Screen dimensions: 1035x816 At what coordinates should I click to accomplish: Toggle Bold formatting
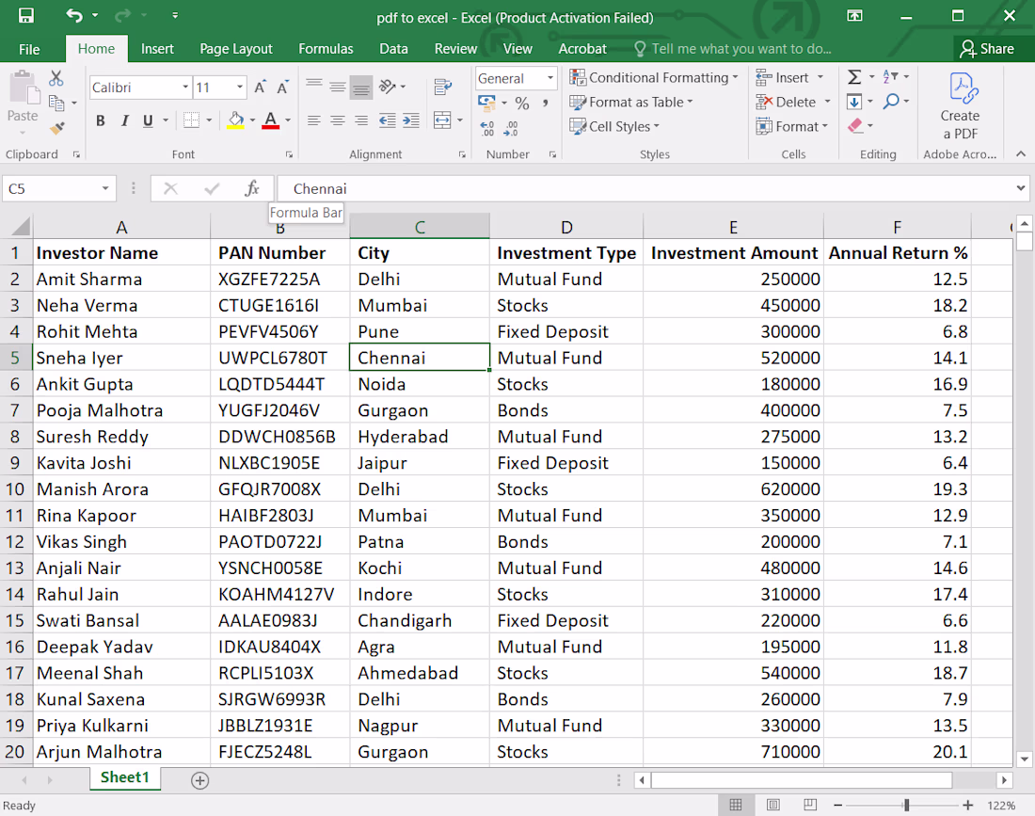pyautogui.click(x=101, y=120)
